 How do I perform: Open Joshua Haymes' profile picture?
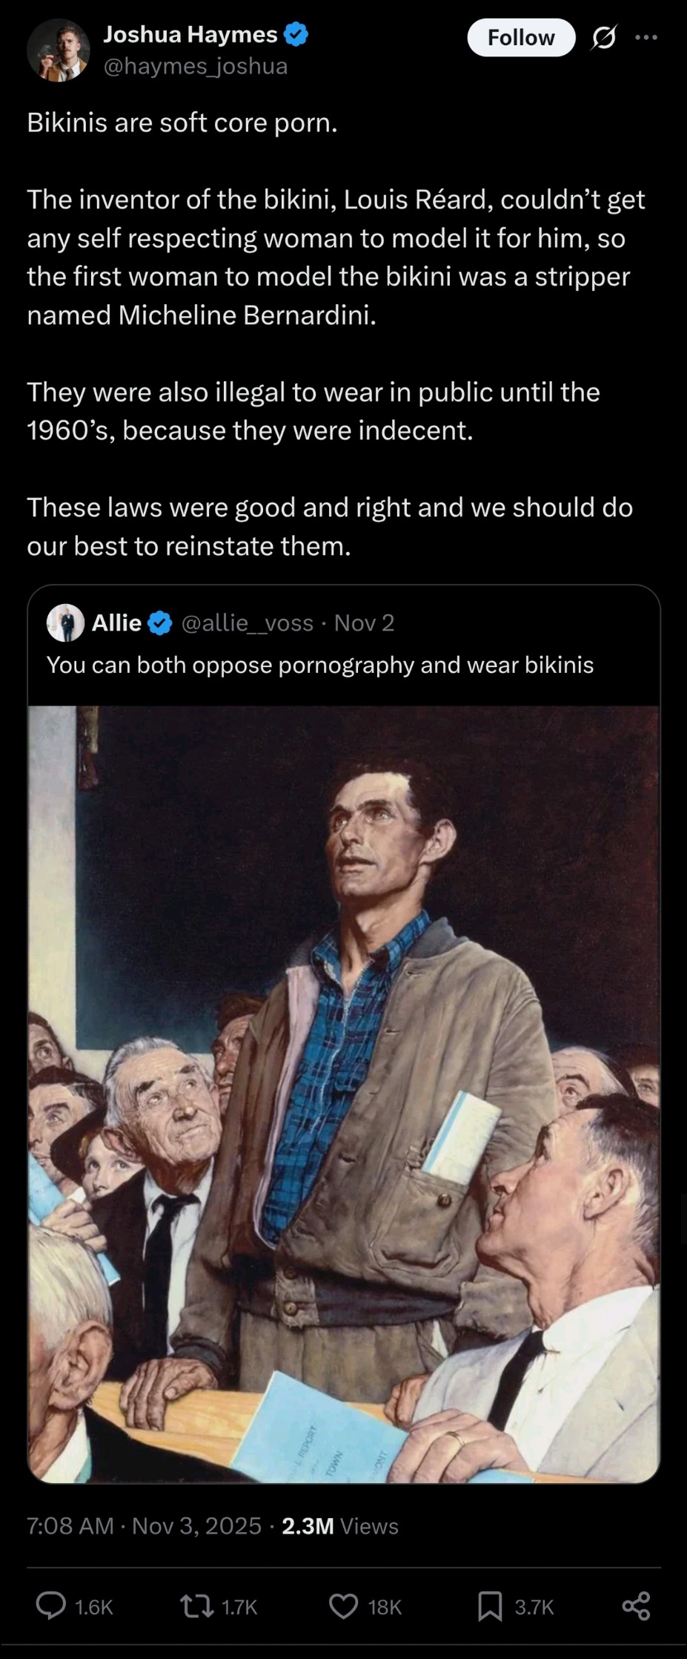[59, 50]
